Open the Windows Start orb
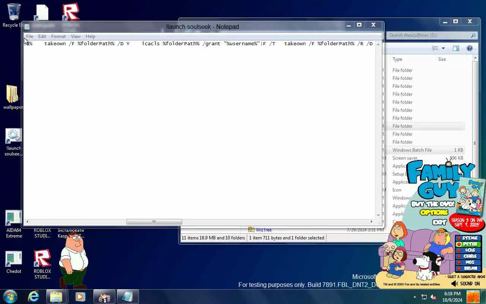The width and height of the screenshot is (486, 304). tap(10, 296)
